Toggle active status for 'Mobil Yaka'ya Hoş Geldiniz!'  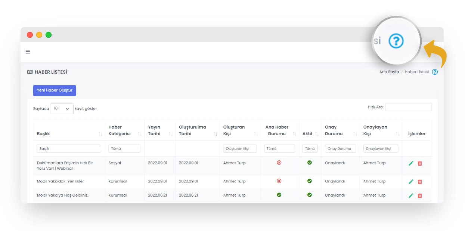309,195
